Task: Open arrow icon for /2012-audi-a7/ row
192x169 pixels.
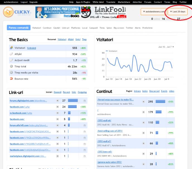Action: coord(144,143)
